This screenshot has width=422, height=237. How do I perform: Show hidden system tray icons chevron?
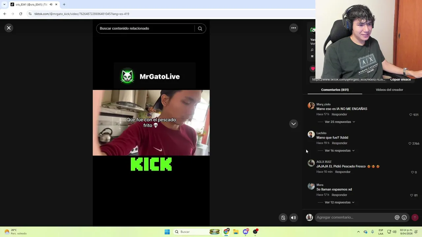point(358,232)
